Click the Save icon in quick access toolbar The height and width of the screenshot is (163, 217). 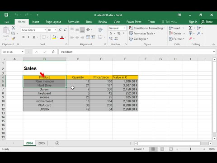coord(6,15)
